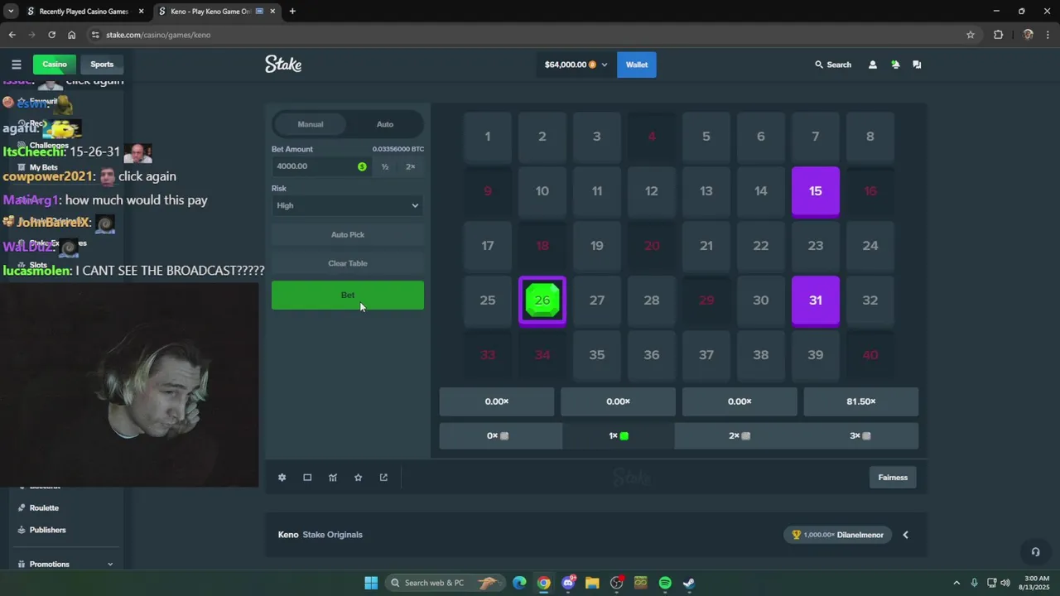This screenshot has height=596, width=1060.
Task: Switch to Sports section tab
Action: (102, 65)
